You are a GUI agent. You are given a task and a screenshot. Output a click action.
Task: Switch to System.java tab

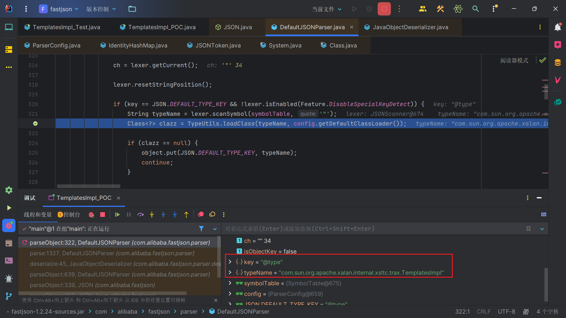[281, 45]
